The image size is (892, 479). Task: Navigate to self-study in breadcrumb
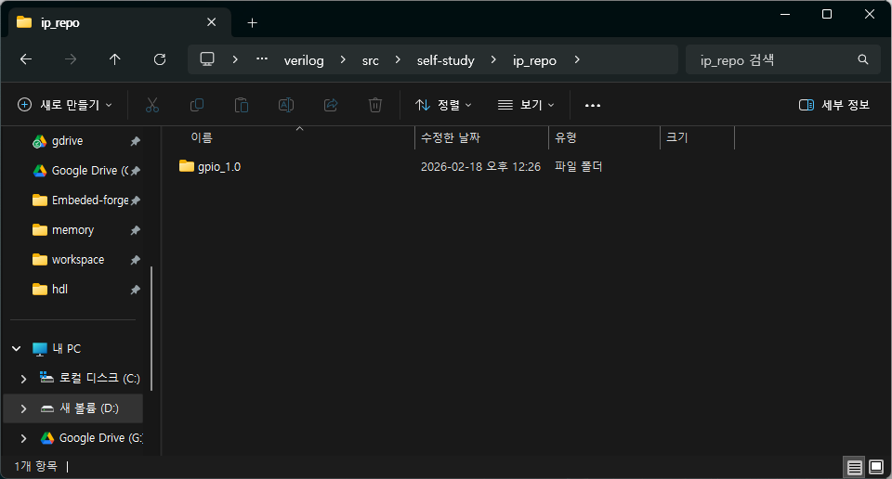tap(445, 60)
